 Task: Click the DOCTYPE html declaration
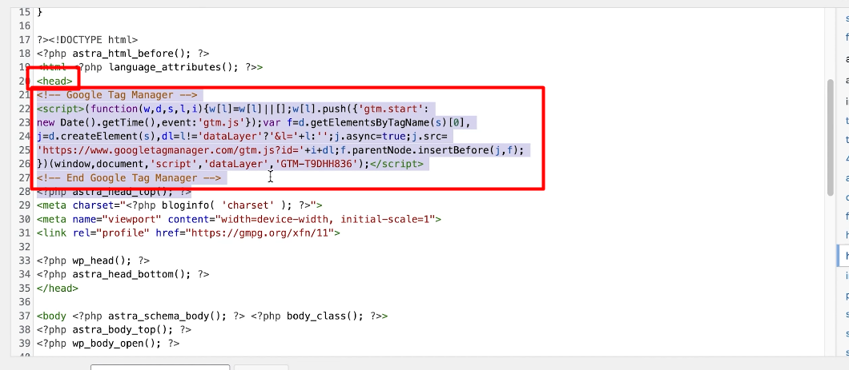click(93, 39)
